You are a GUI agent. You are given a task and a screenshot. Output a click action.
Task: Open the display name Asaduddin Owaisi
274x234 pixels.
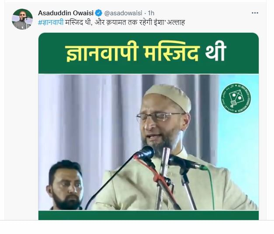click(66, 13)
